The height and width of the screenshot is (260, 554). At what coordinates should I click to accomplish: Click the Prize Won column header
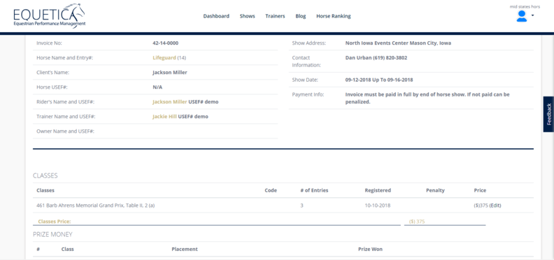(370, 249)
